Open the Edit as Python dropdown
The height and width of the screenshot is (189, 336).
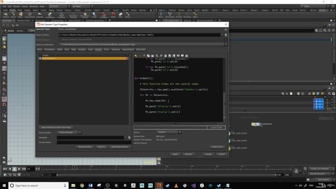(169, 132)
